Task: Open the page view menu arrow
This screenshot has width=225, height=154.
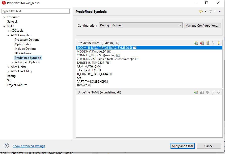Action: 220,11
